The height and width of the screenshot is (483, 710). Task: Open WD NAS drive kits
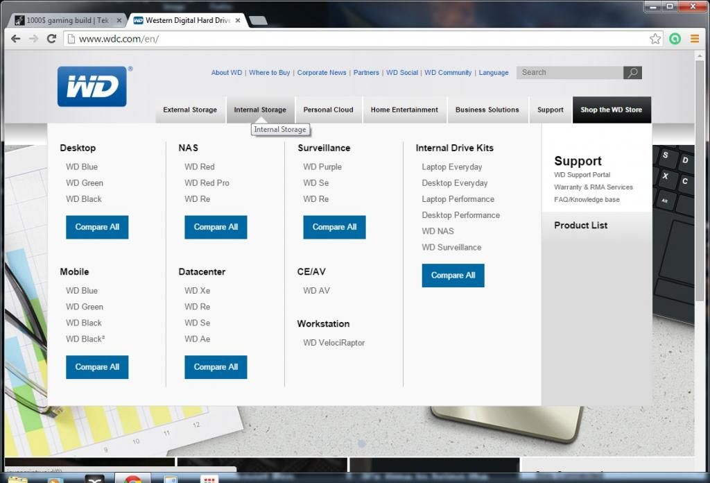[438, 231]
